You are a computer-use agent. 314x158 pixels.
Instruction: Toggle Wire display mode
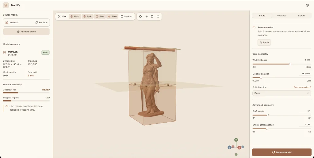[62, 17]
